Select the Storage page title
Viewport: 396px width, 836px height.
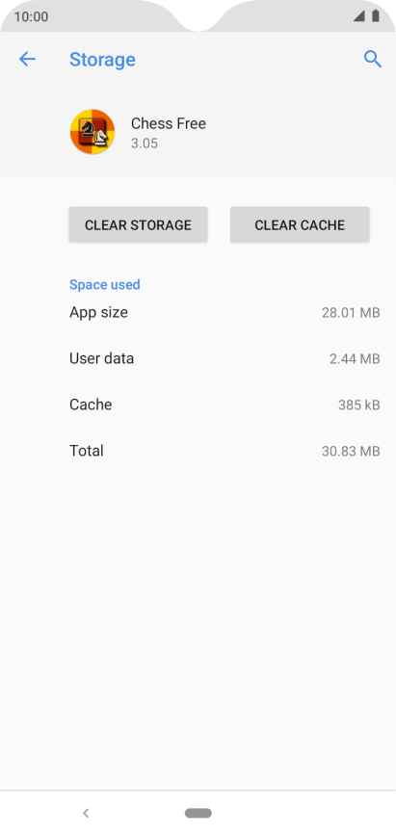coord(102,59)
